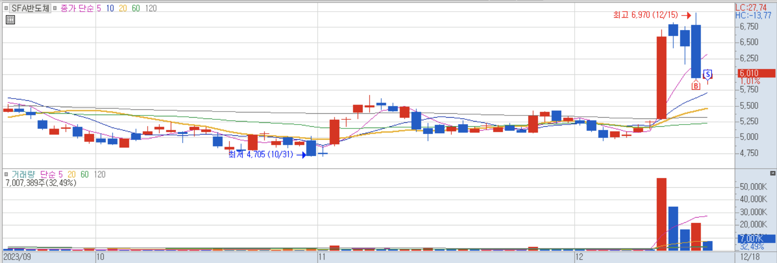Viewport: 777px width, 263px height.
Task: Click the 5,500 price axis label
Action: 749,106
